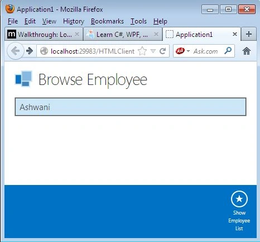The width and height of the screenshot is (260, 242).
Task: Open the History menu
Action: (x=74, y=21)
